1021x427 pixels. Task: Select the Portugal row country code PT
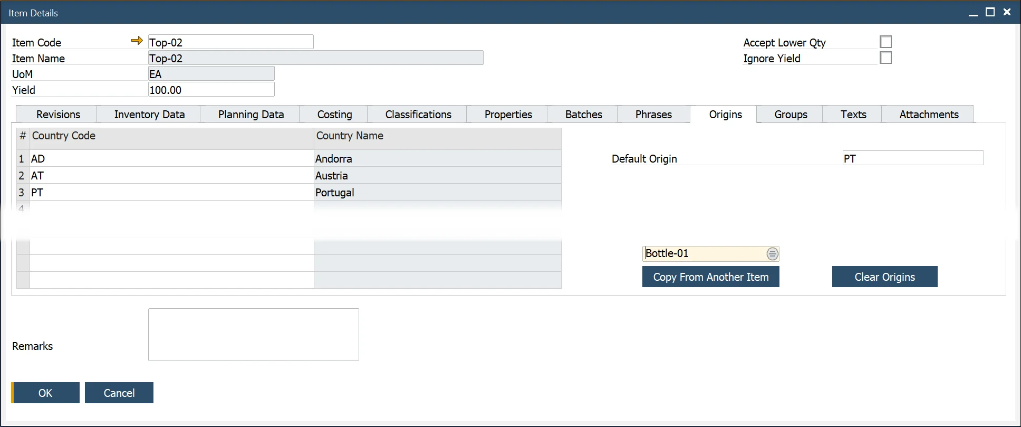tap(171, 193)
